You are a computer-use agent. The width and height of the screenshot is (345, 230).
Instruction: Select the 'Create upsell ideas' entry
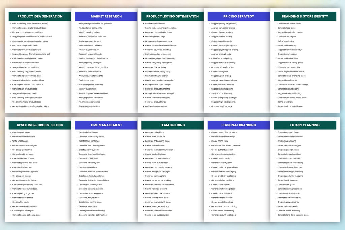(21, 132)
